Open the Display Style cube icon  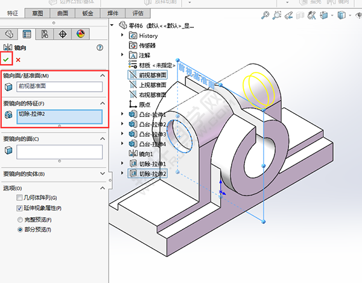point(341,15)
